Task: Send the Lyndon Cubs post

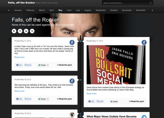Action: click(28, 65)
